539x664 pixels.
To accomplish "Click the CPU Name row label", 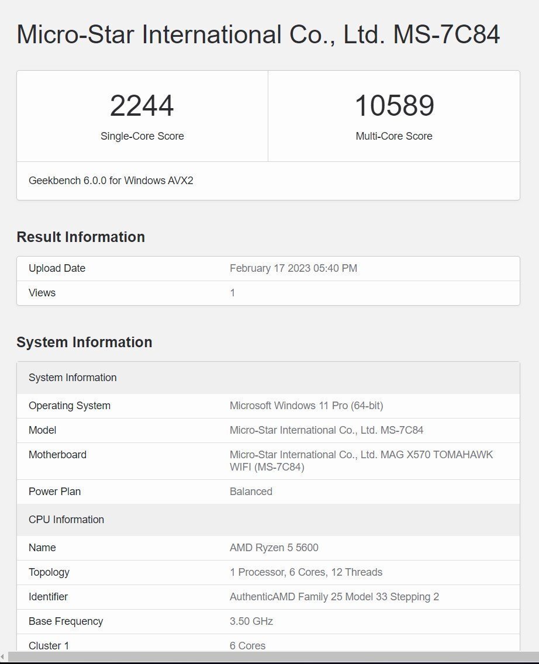I will tap(42, 548).
